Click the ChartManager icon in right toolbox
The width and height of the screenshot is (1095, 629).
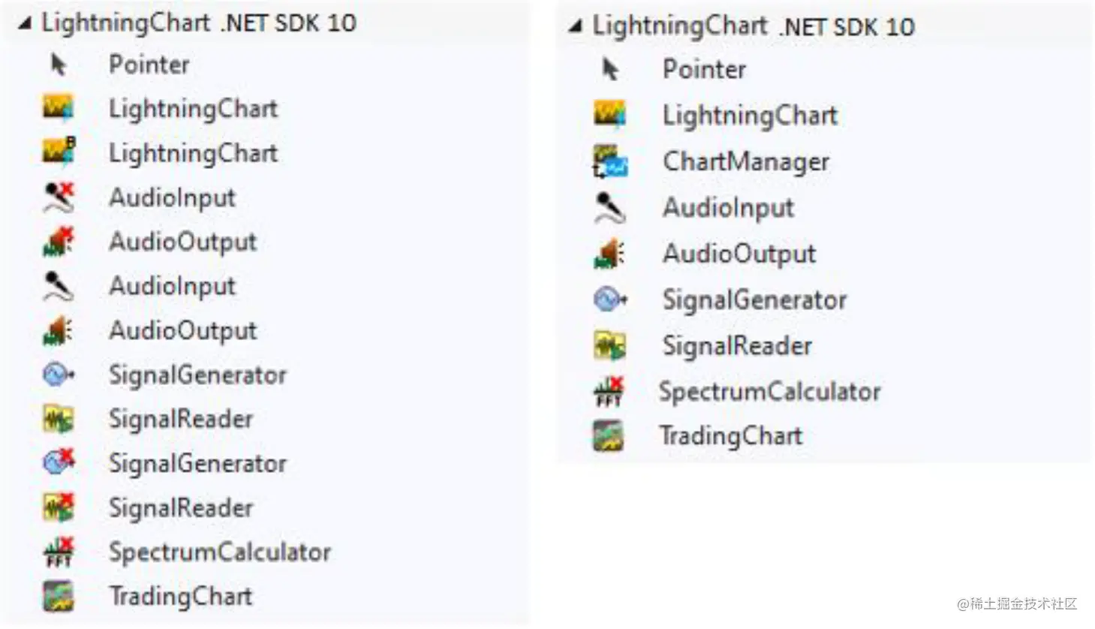point(610,161)
